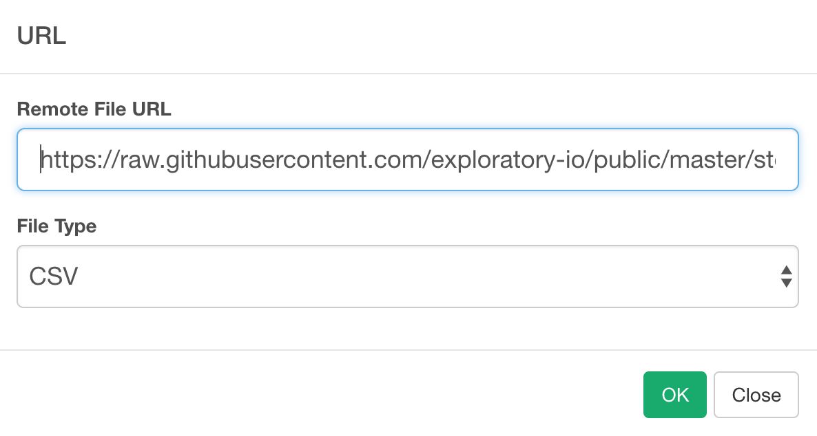This screenshot has height=436, width=817.
Task: Click the File Type label
Action: pos(56,226)
